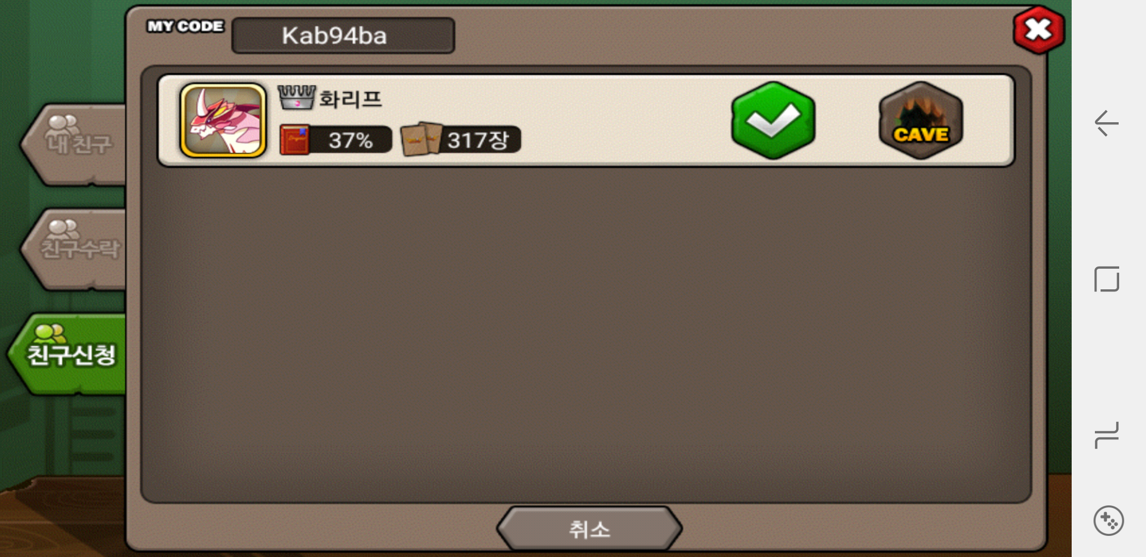Image resolution: width=1146 pixels, height=557 pixels.
Task: Select the player name 화리프
Action: (351, 98)
